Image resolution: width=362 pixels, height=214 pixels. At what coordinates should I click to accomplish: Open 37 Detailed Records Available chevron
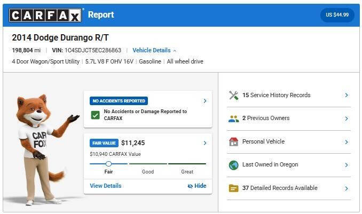coord(347,188)
